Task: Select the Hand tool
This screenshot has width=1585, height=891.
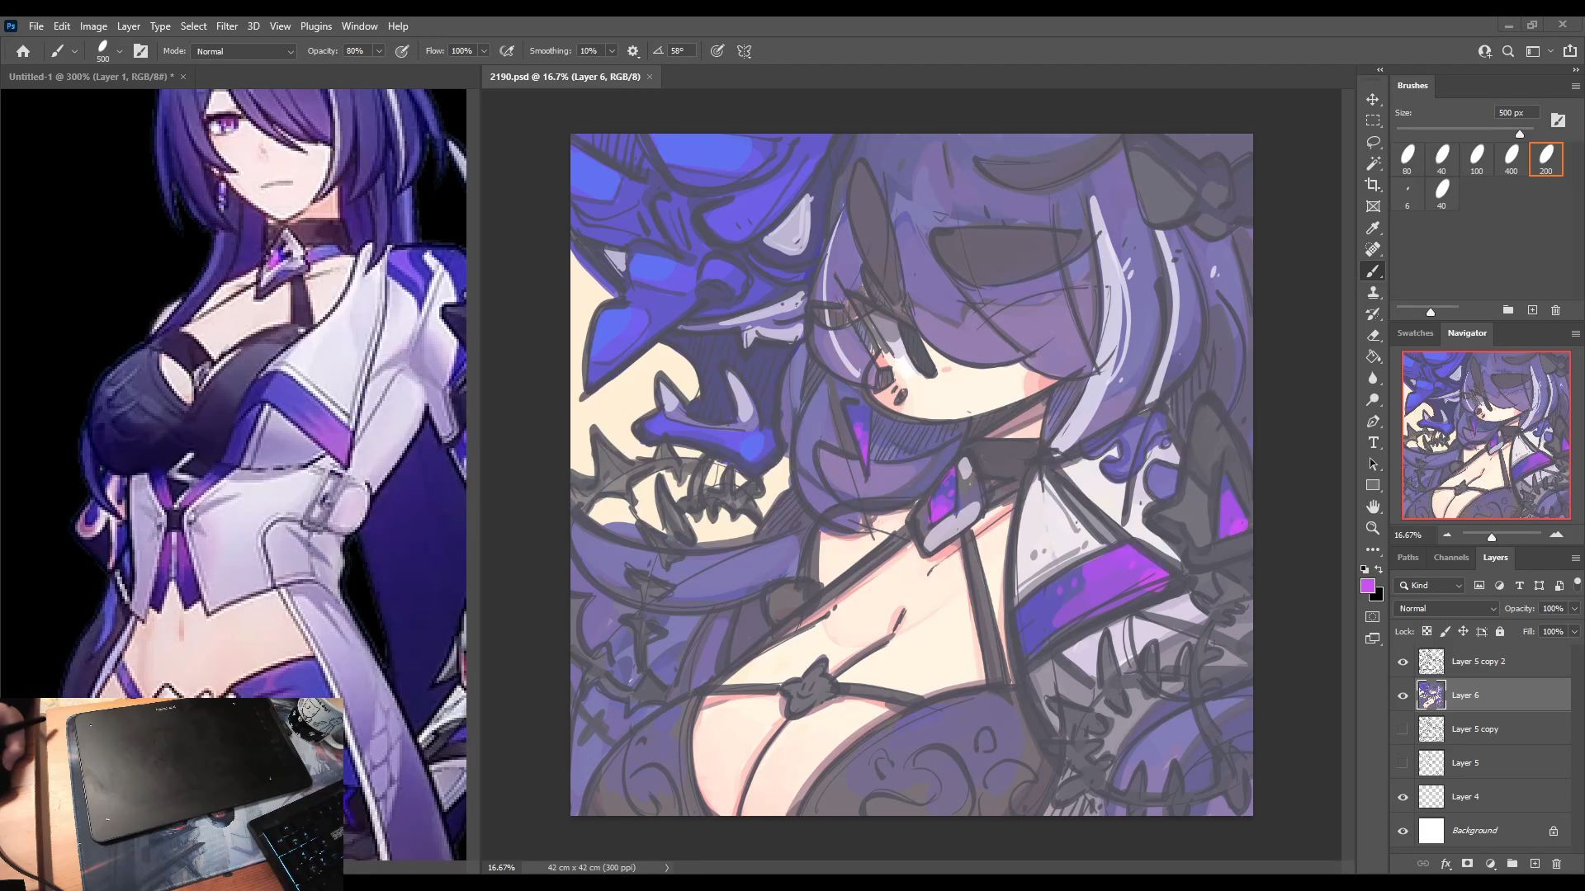Action: [x=1373, y=507]
